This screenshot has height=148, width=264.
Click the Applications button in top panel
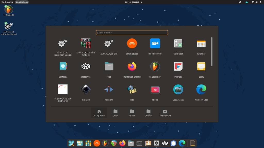[22, 2]
